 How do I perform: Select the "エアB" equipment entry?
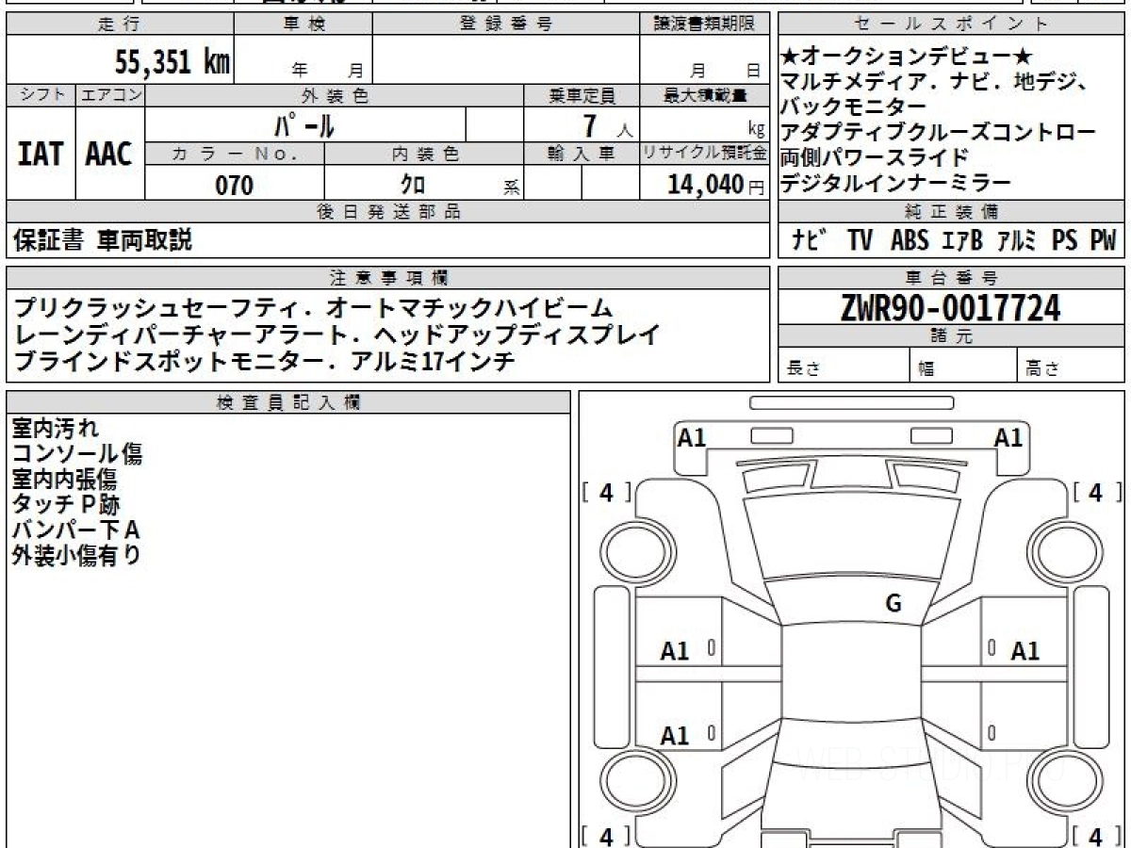963,241
